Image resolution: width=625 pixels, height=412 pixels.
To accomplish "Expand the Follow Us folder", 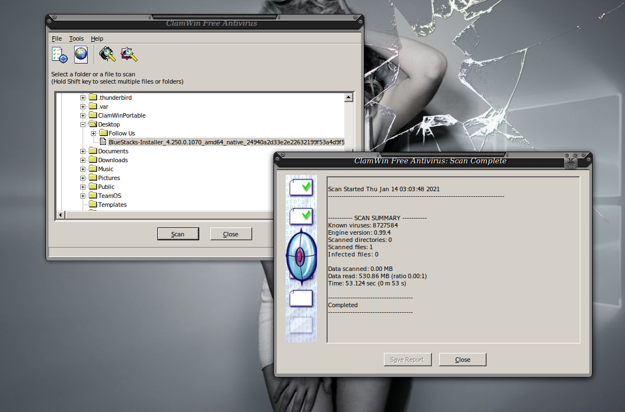I will pyautogui.click(x=93, y=133).
